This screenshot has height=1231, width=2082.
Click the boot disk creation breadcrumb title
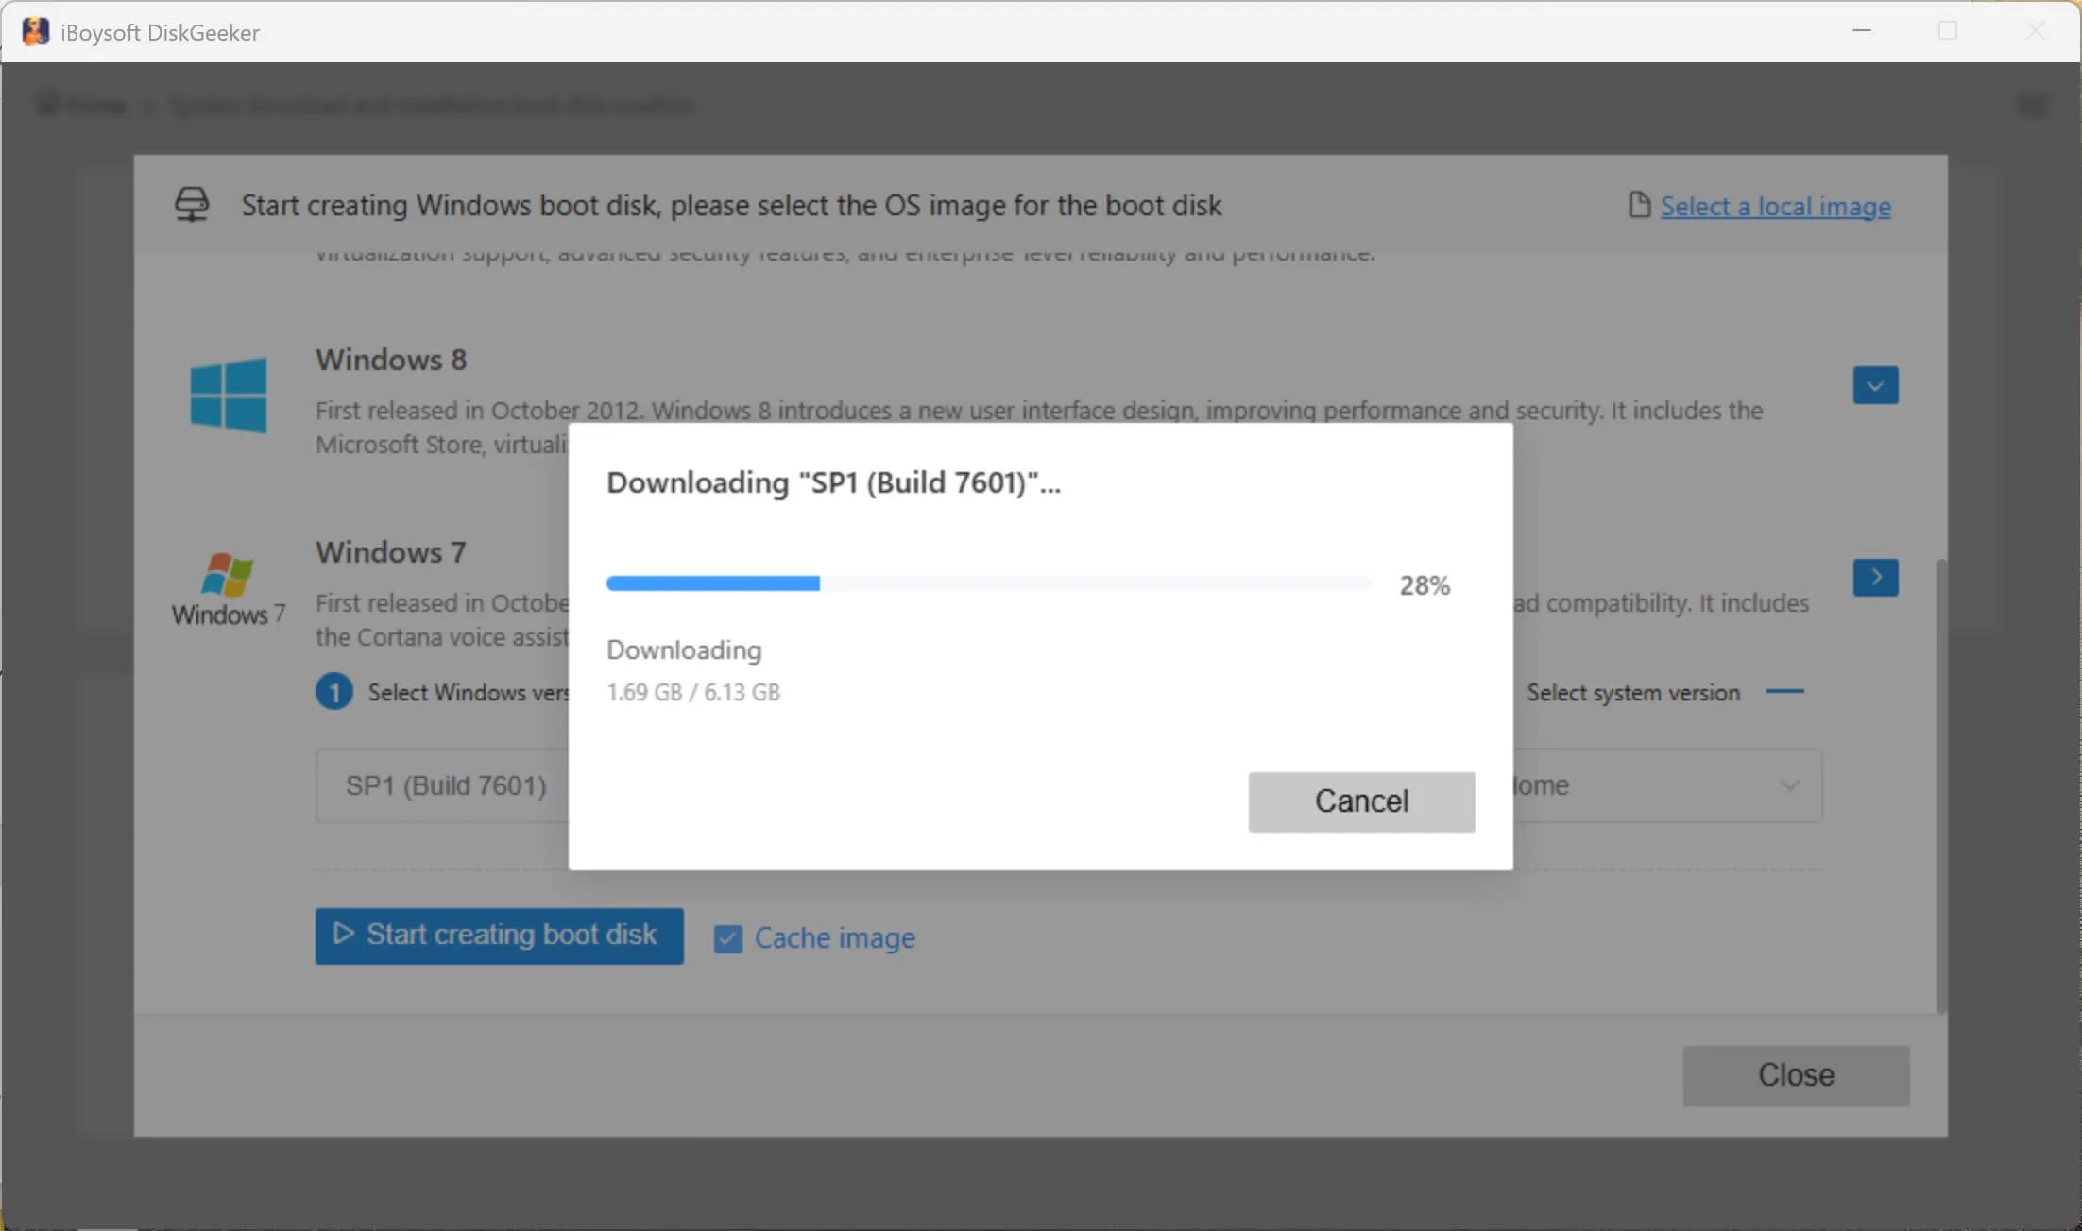pyautogui.click(x=432, y=105)
